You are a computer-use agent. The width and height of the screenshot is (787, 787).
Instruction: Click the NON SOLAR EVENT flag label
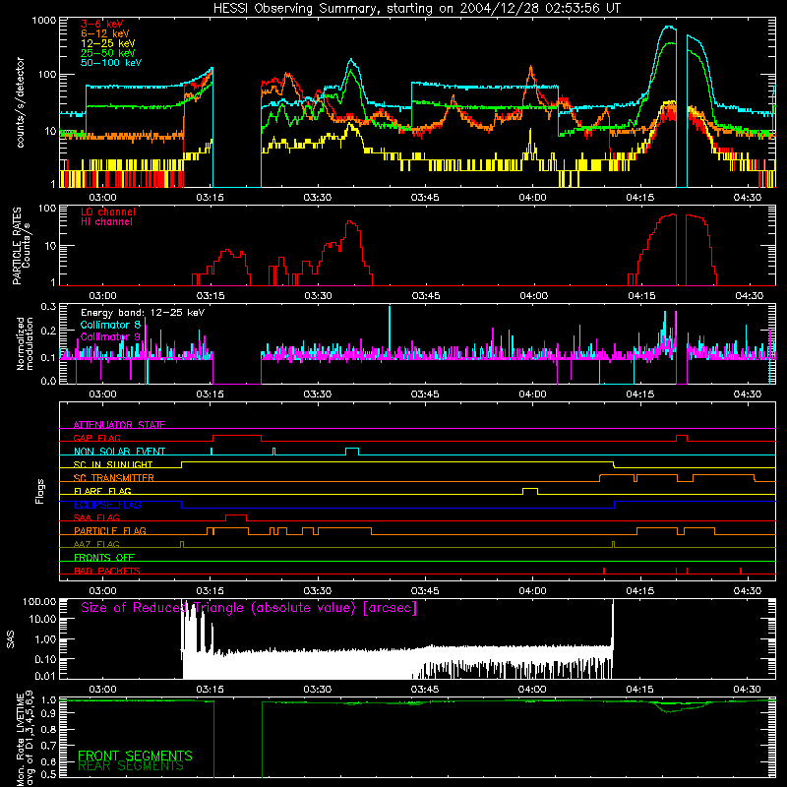pyautogui.click(x=119, y=452)
